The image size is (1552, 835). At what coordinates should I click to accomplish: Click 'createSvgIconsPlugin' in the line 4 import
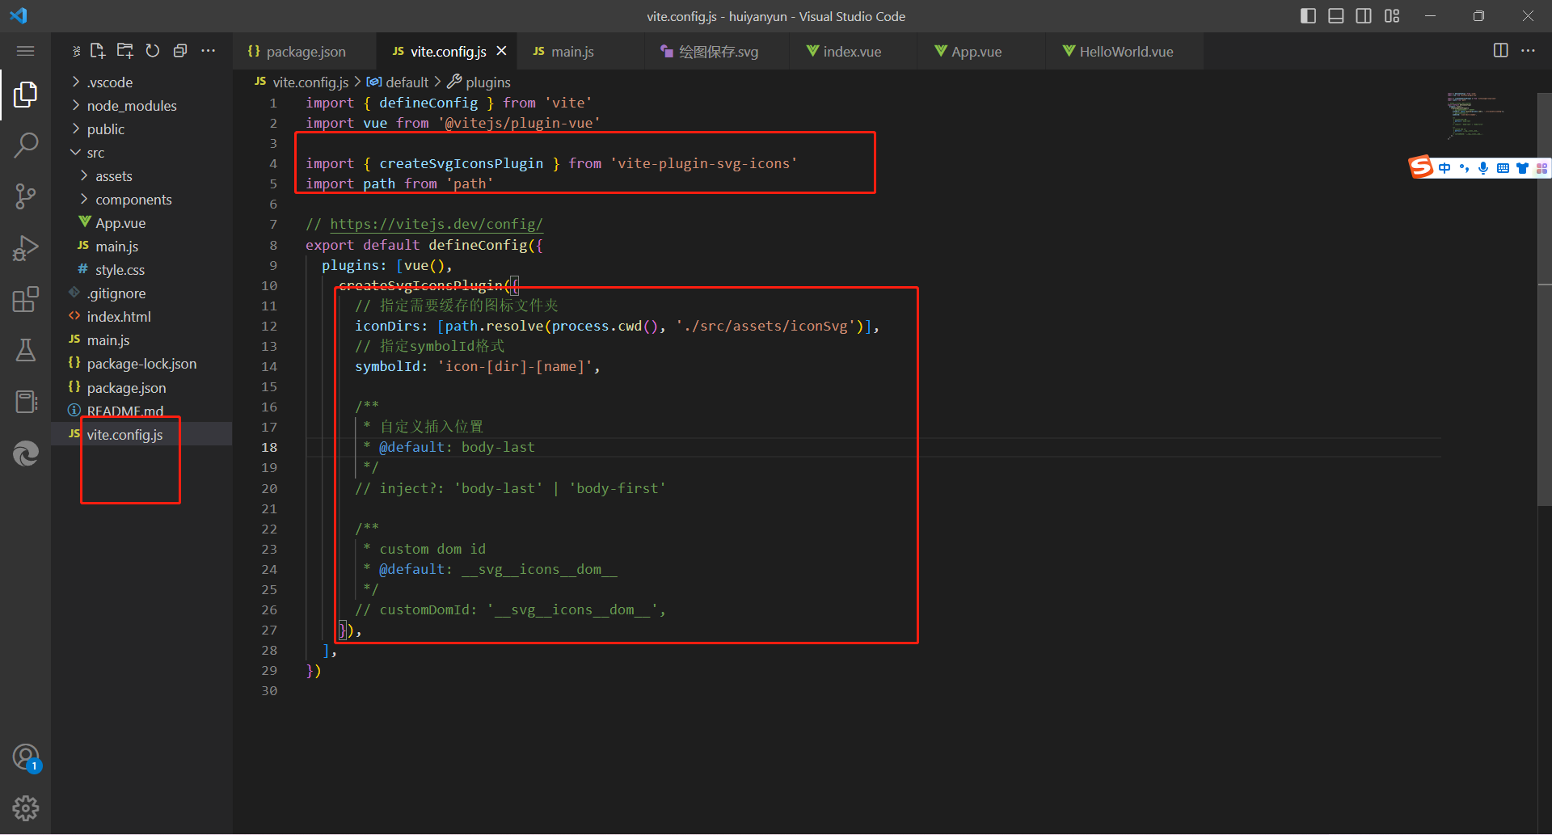462,163
